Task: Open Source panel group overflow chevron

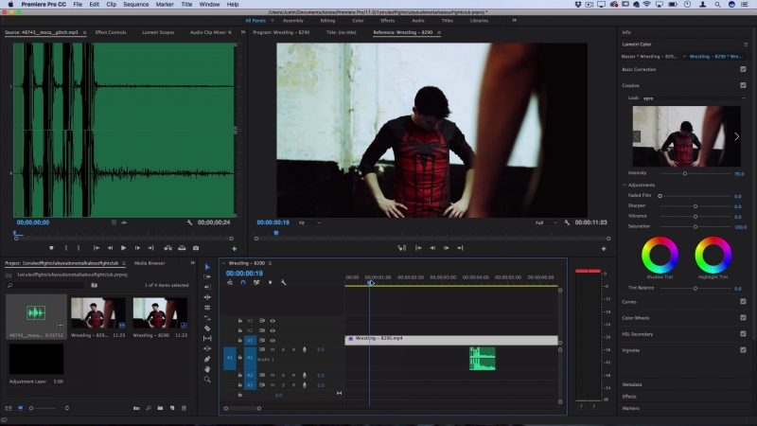Action: (x=243, y=32)
